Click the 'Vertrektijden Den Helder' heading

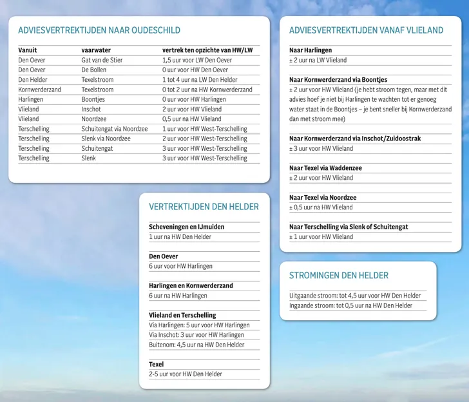pyautogui.click(x=204, y=207)
